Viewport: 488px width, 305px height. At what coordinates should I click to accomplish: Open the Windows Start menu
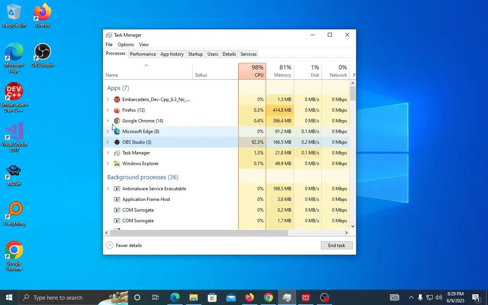[9, 297]
